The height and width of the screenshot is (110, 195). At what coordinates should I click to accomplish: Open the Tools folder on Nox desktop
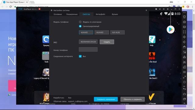point(46,56)
